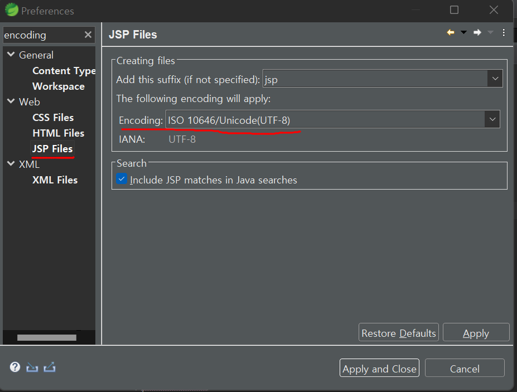Click the export preferences icon
517x392 pixels.
(50, 367)
